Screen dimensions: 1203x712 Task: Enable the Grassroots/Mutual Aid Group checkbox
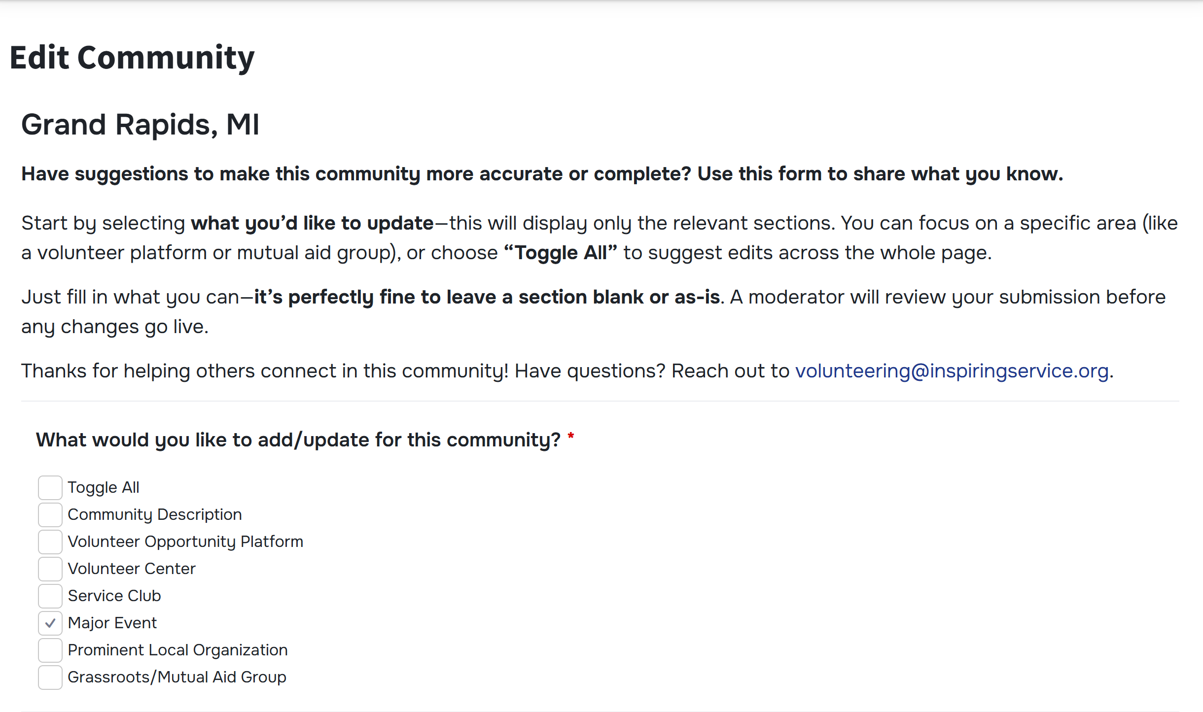point(50,678)
